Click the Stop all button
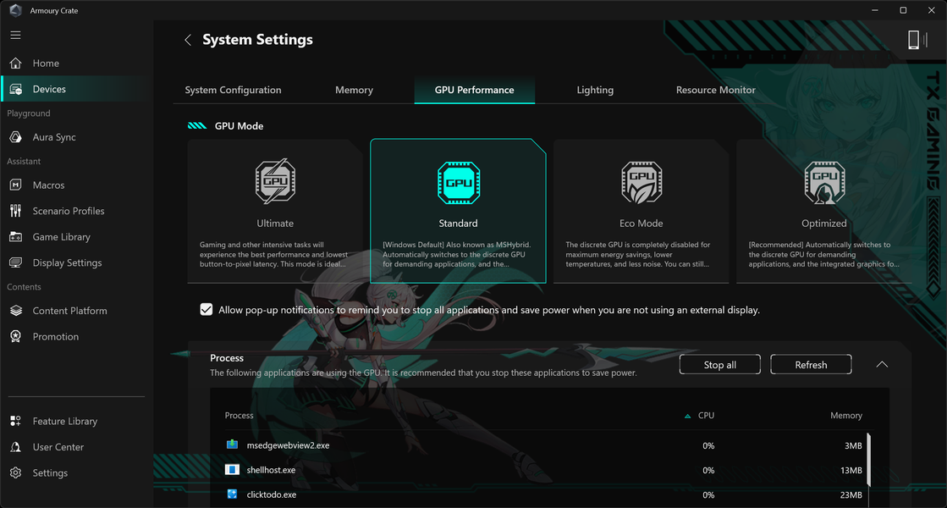947x508 pixels. click(x=720, y=365)
